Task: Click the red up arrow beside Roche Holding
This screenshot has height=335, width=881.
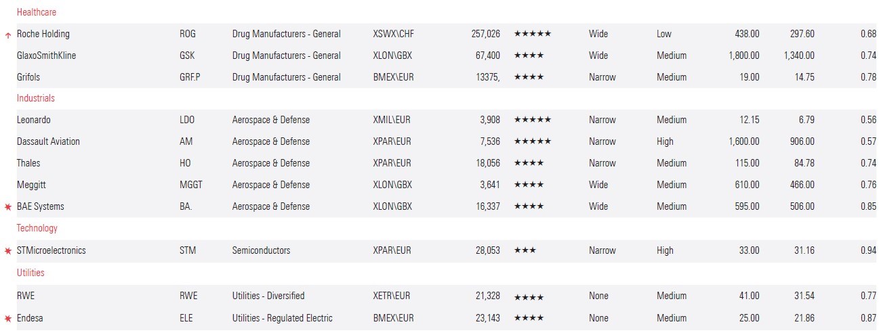Action: pos(7,35)
